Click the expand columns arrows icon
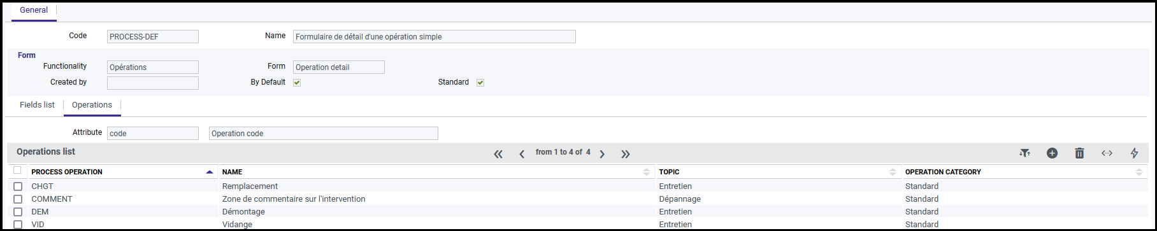This screenshot has width=1157, height=231. point(1107,153)
